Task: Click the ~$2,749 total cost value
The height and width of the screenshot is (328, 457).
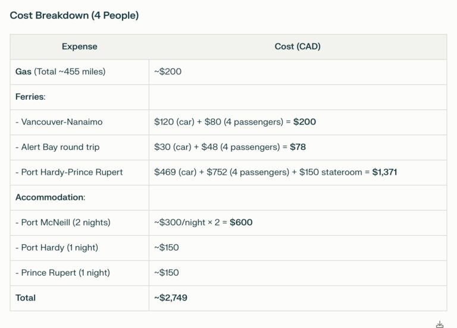Action: [x=171, y=298]
